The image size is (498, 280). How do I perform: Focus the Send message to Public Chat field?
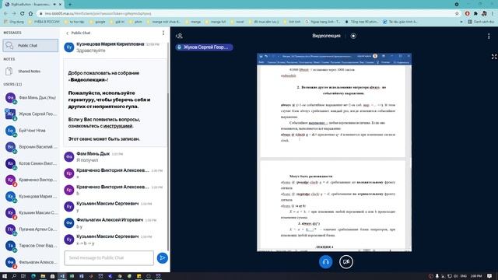point(109,257)
